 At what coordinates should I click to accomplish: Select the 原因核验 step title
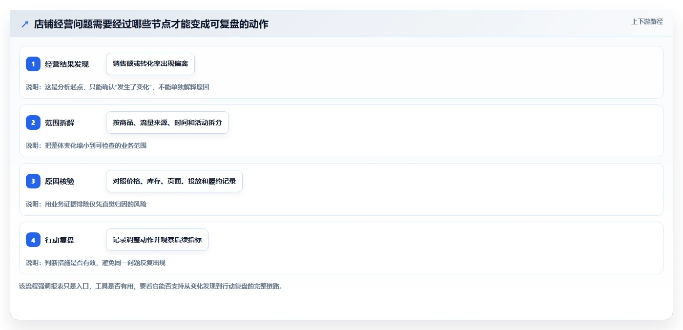[60, 181]
